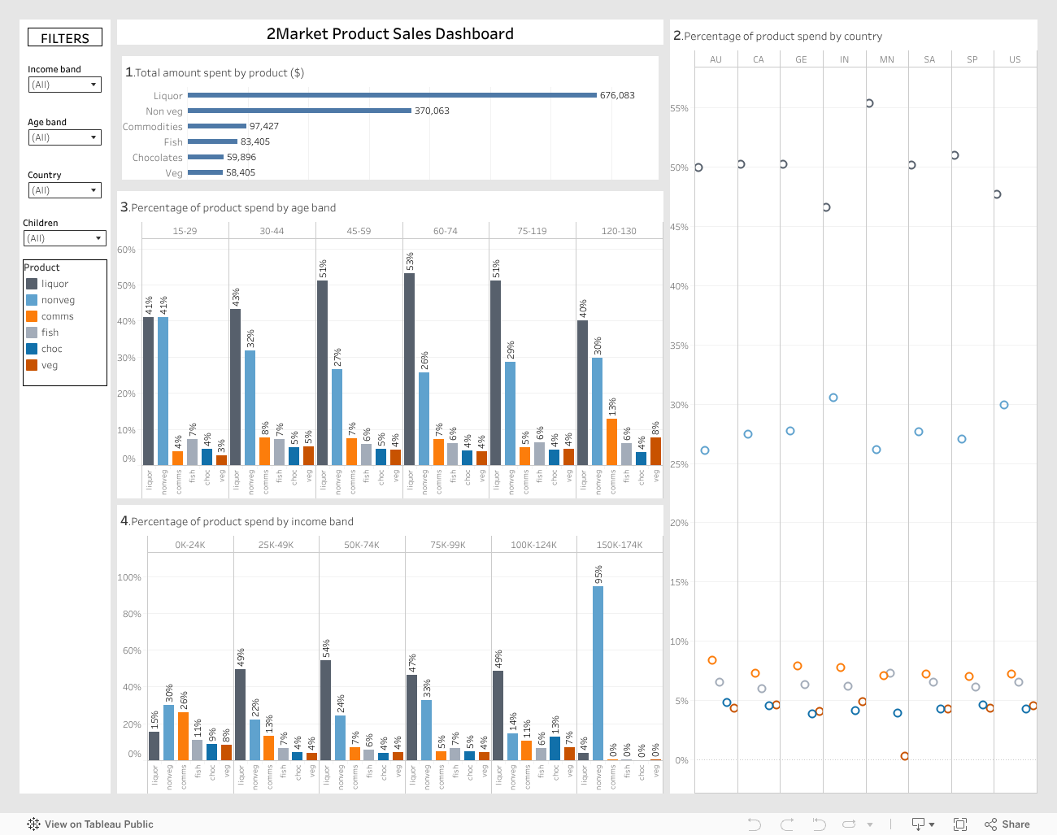
Task: Select the veg legend entry
Action: pos(50,365)
